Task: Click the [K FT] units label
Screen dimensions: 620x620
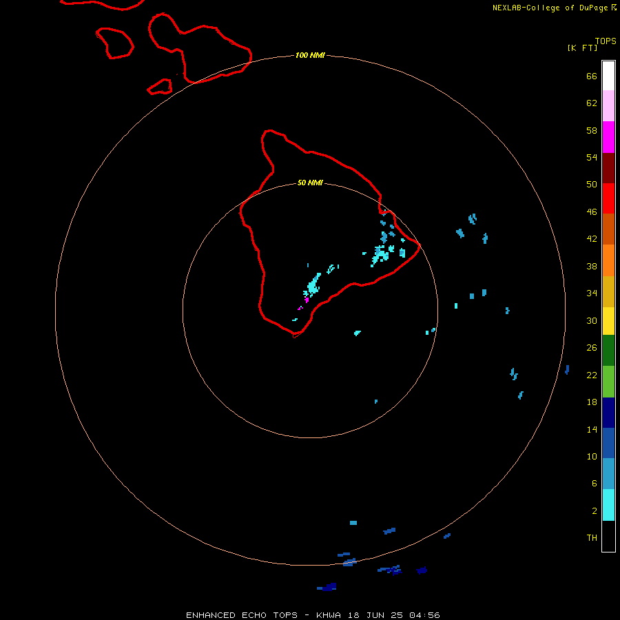Action: pyautogui.click(x=582, y=48)
